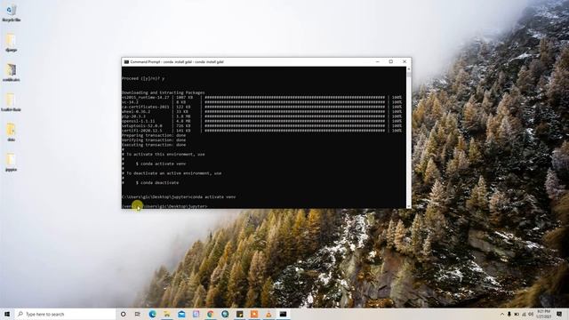569x320 pixels.
Task: Select the jupyter folder on desktop
Action: coord(11,162)
